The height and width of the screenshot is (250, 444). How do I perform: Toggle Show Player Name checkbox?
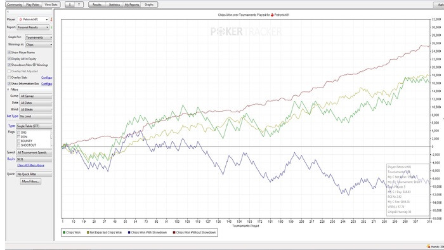(9, 53)
